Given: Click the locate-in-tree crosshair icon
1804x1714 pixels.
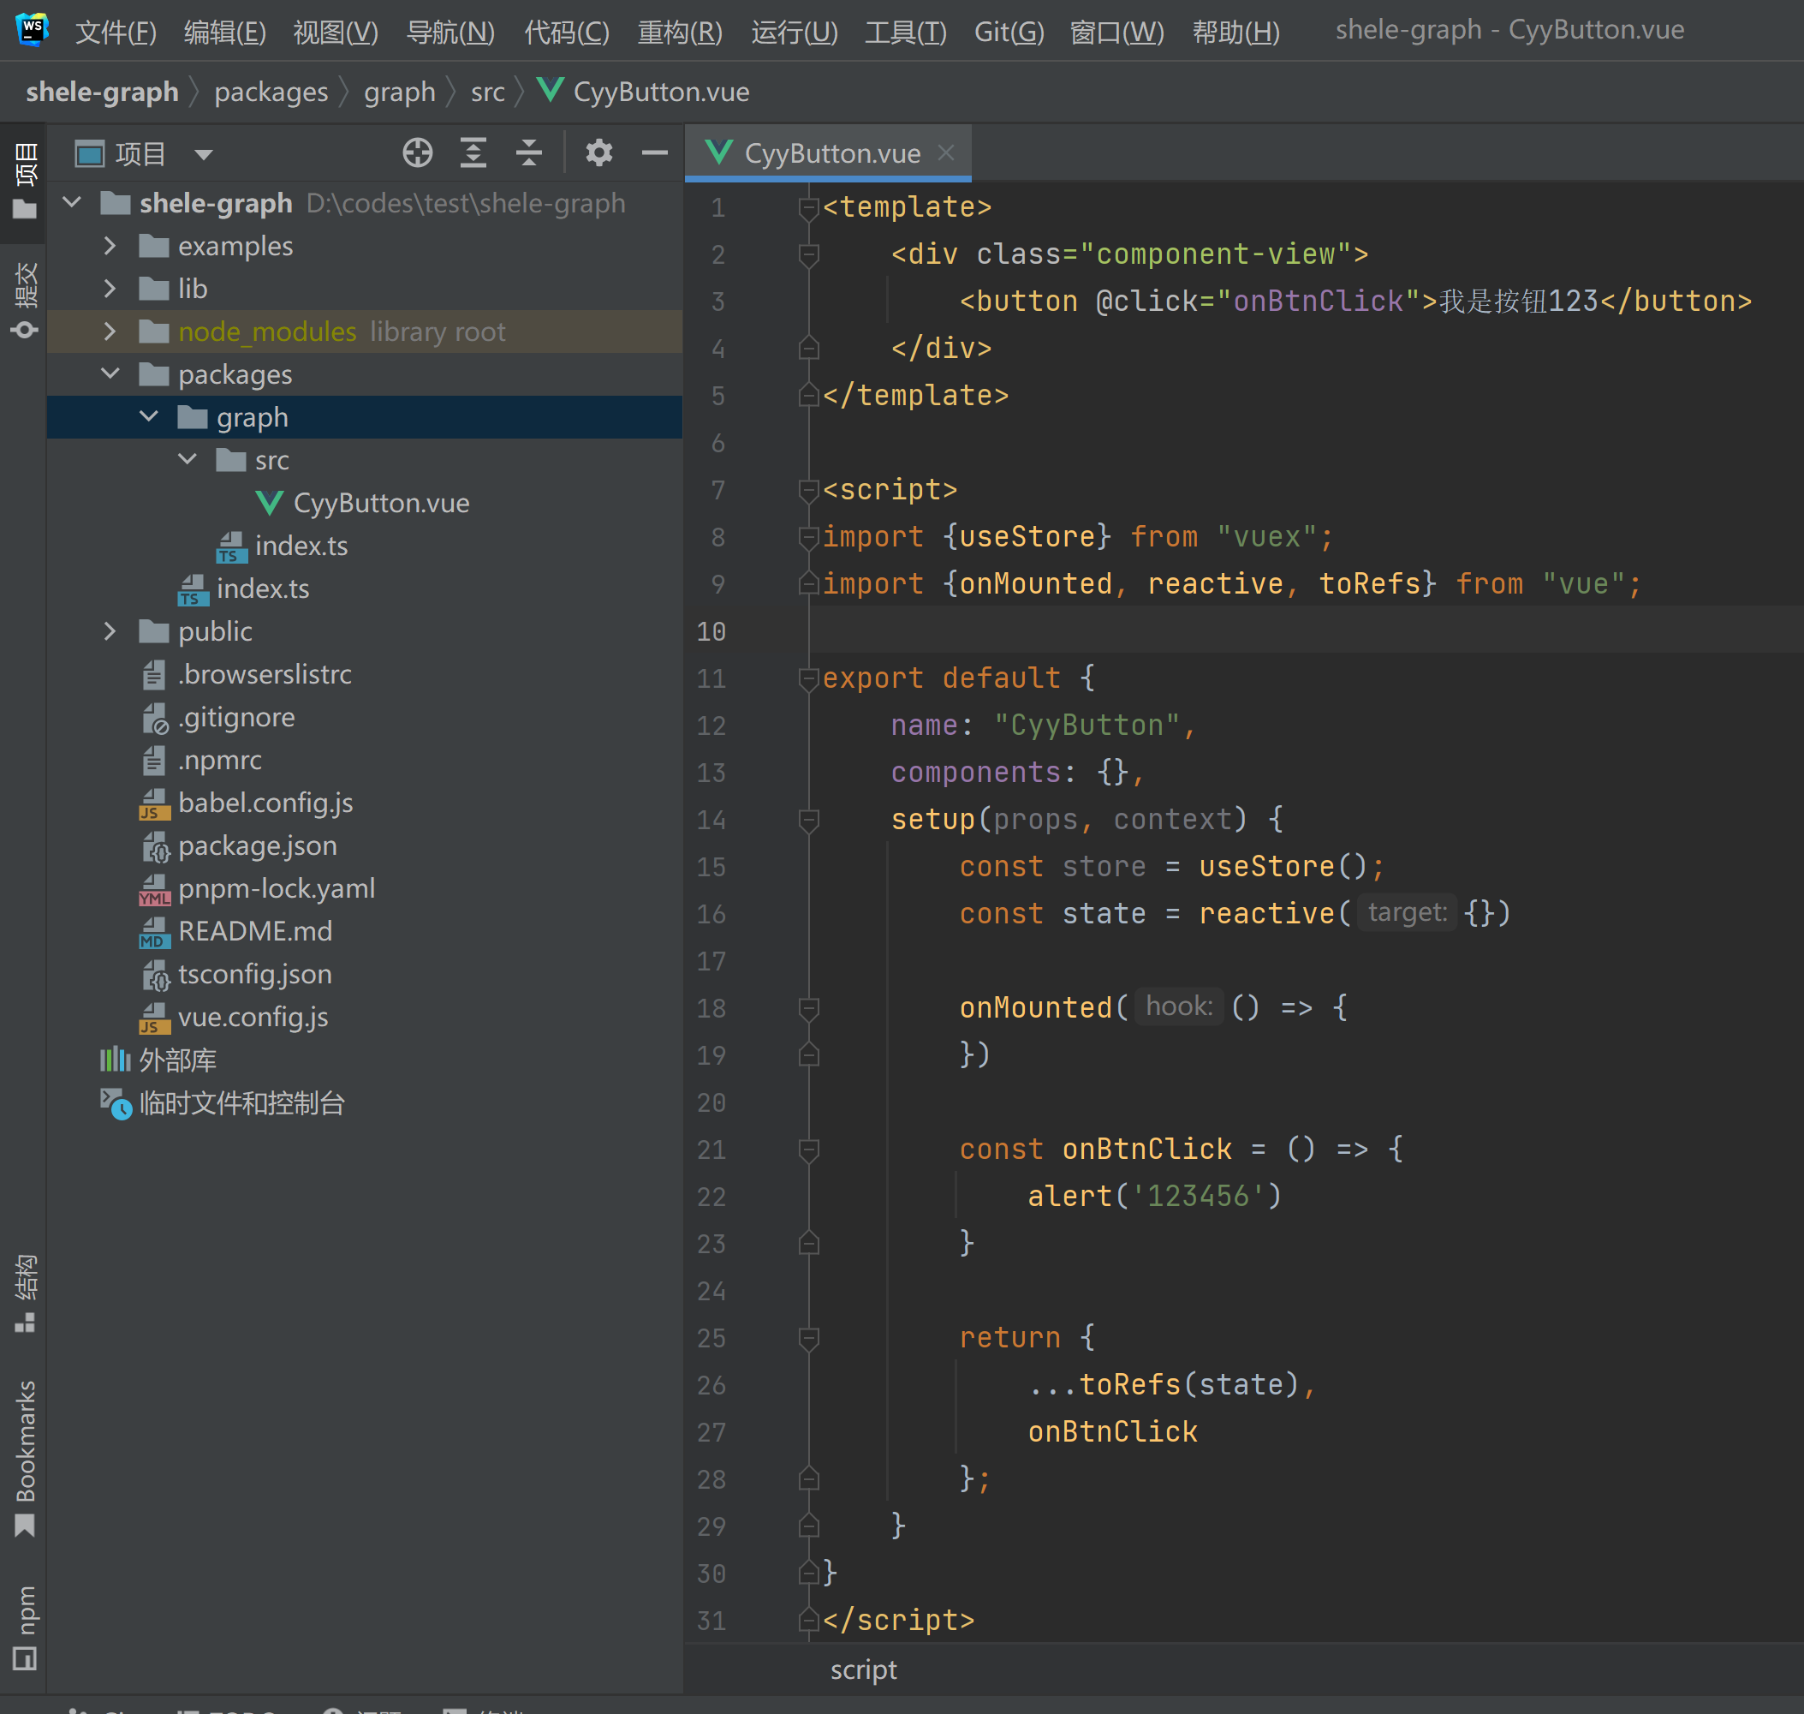Looking at the screenshot, I should click(x=418, y=152).
